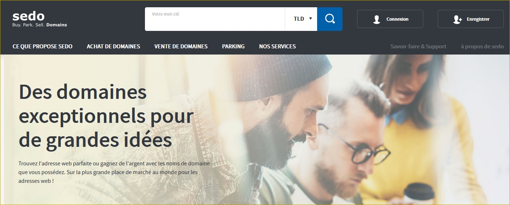Go to the Parking menu item

tap(233, 47)
